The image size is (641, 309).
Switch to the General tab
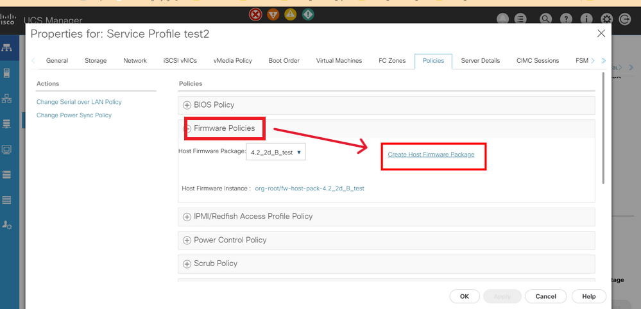click(x=57, y=60)
